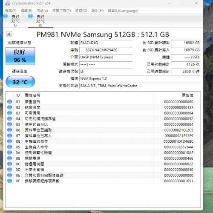Select raw value 0000000000040
This screenshot has height=213, width=213.
coord(178,170)
